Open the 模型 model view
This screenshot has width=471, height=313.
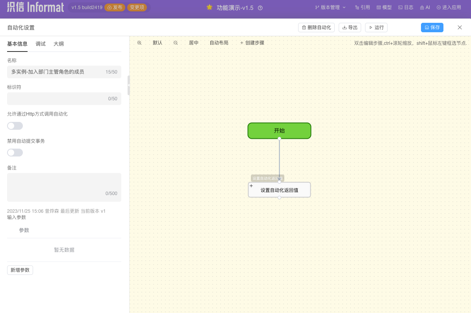click(384, 7)
